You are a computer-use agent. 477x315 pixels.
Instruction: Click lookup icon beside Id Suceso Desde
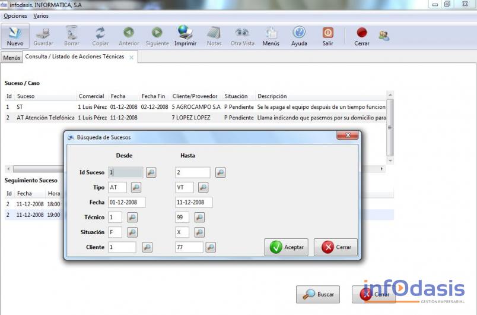tap(151, 172)
